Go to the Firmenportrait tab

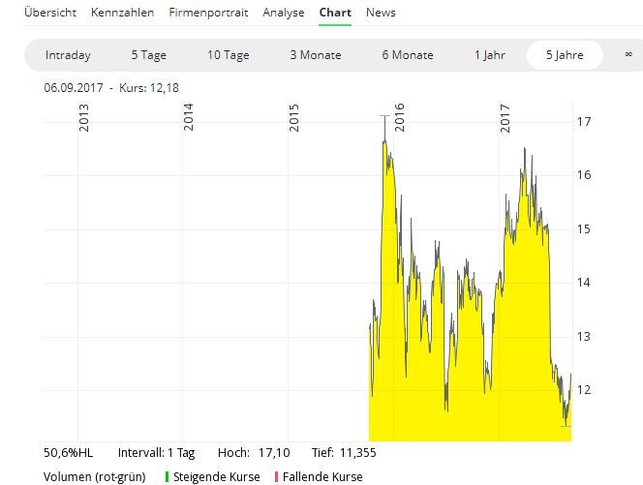[208, 13]
